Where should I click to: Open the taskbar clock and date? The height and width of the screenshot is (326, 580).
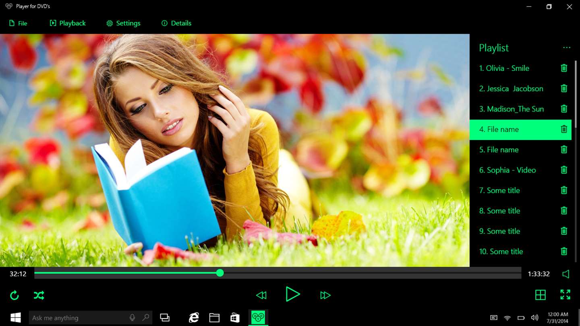point(557,318)
